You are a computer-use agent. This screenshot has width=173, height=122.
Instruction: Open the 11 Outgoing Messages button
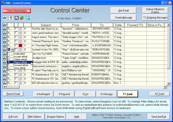155,18
